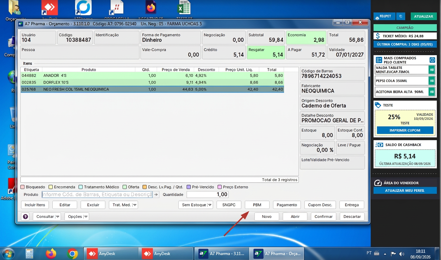This screenshot has width=441, height=260.
Task: Open Google Chrome from the taskbar
Action: pyautogui.click(x=73, y=254)
